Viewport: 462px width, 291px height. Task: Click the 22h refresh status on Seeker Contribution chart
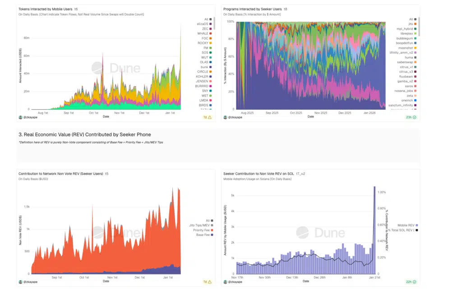click(x=415, y=282)
